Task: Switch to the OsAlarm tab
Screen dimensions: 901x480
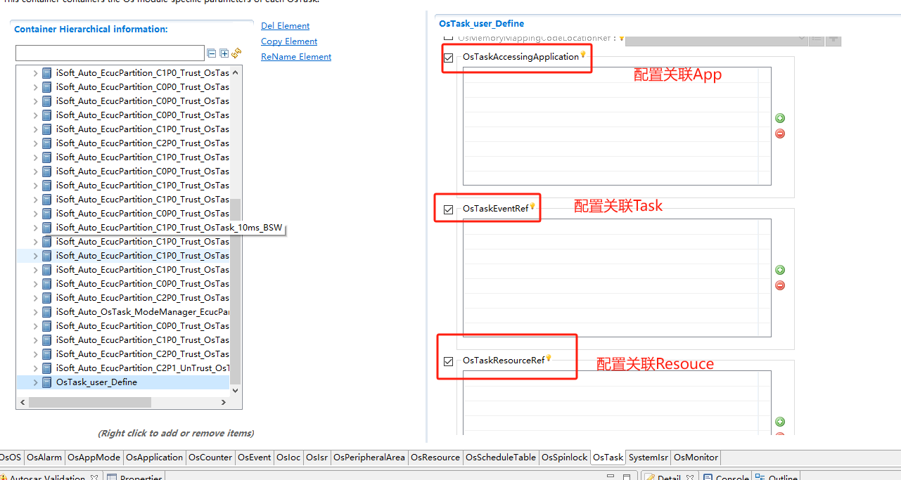Action: click(x=44, y=458)
